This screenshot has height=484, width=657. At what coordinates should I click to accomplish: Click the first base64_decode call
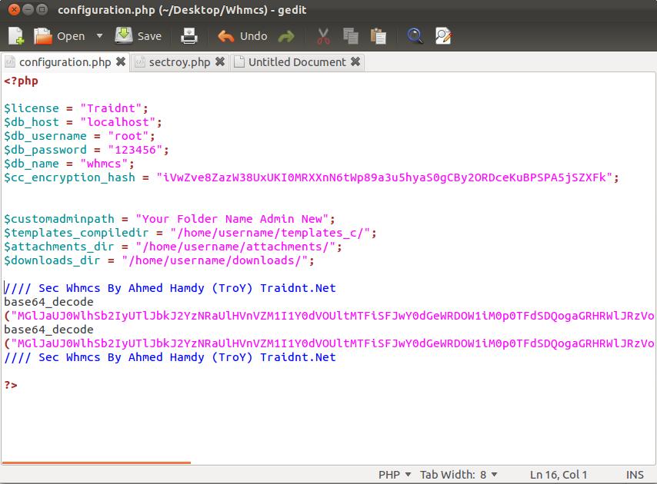click(48, 302)
